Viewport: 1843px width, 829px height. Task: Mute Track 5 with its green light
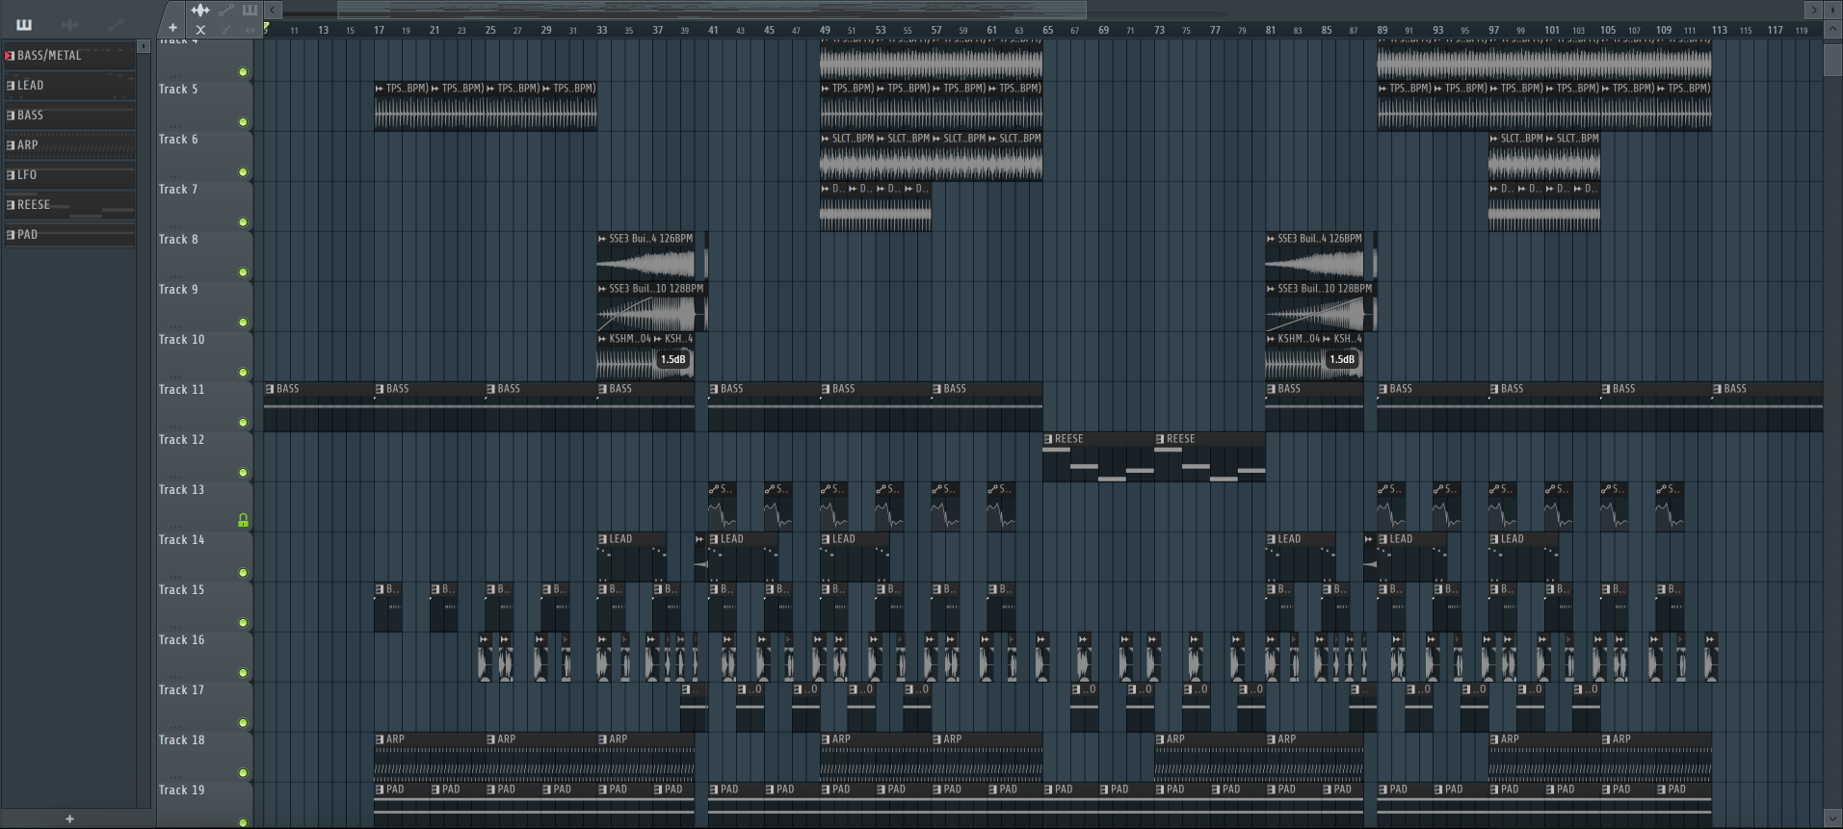click(243, 122)
